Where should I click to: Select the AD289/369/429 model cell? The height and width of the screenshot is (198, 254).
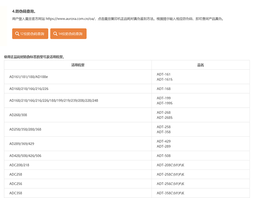22,144
